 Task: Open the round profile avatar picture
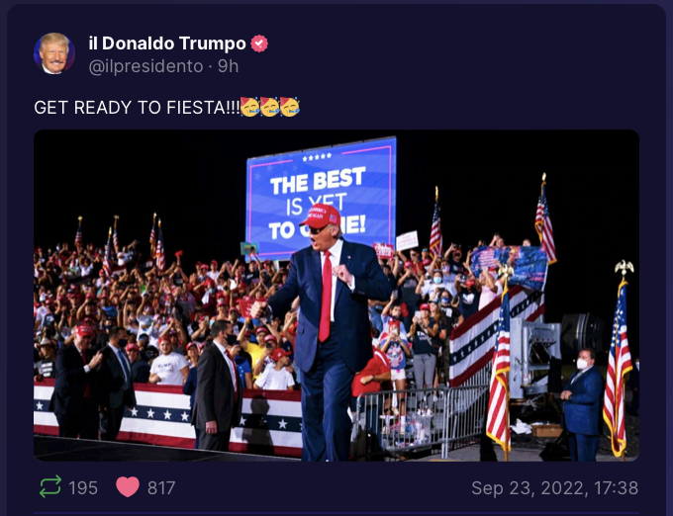pyautogui.click(x=54, y=53)
